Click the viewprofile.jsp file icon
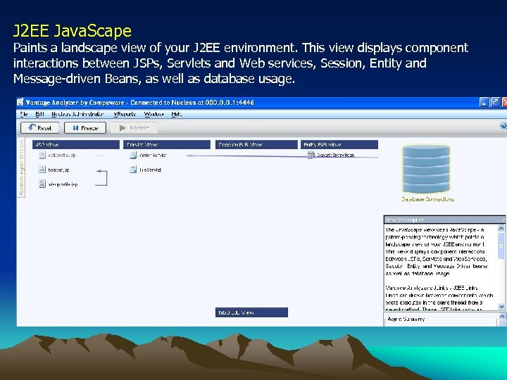The image size is (507, 380). point(42,184)
